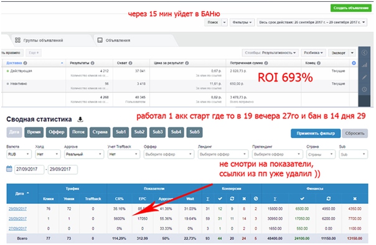Click the download icon next to Сводная статистика
This screenshot has width=376, height=245.
pos(80,119)
